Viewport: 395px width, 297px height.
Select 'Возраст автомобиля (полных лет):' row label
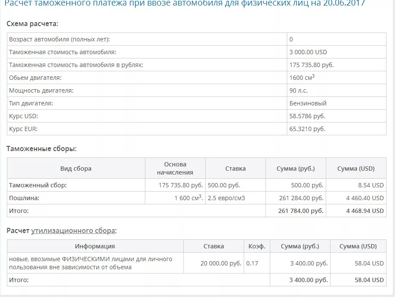[59, 39]
